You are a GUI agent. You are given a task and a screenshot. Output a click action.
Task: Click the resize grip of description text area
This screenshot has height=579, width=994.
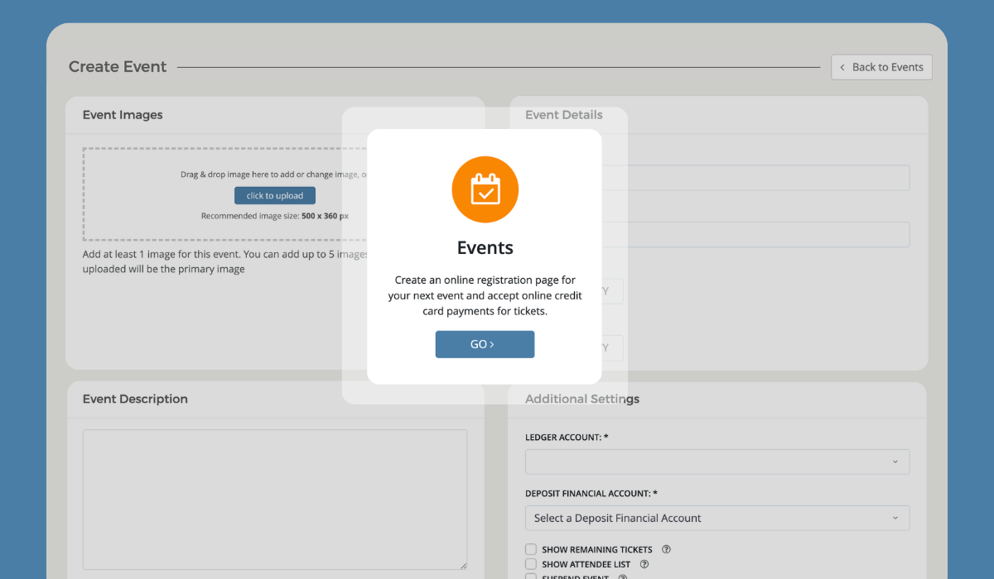click(463, 566)
